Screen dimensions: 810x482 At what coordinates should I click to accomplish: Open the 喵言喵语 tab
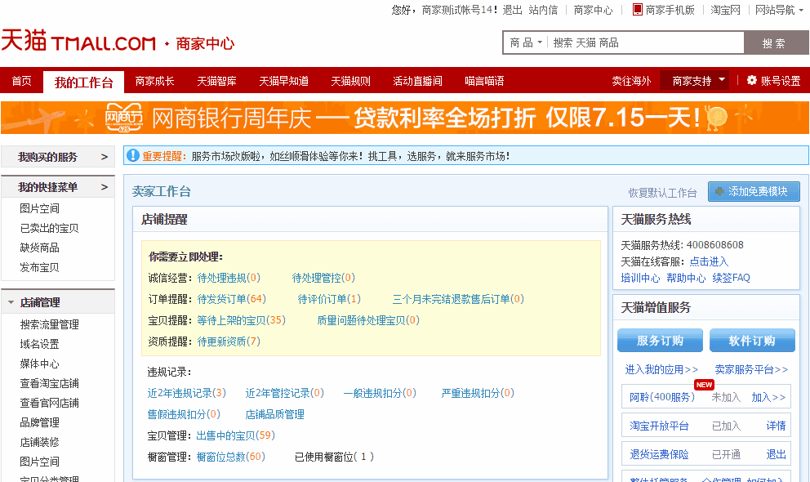pyautogui.click(x=484, y=81)
